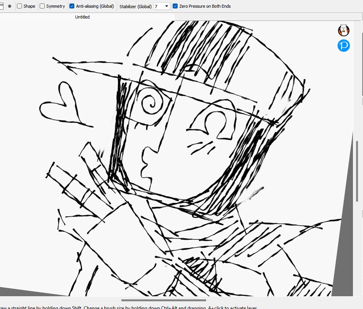The image size is (363, 309).
Task: Select the Untitled document tab
Action: [82, 17]
